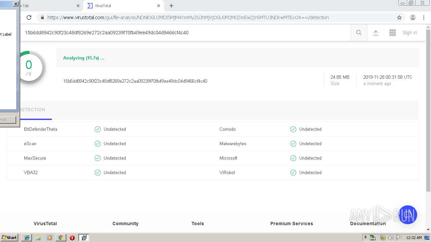
Task: Click the VBA32 undetected check icon
Action: pos(98,172)
